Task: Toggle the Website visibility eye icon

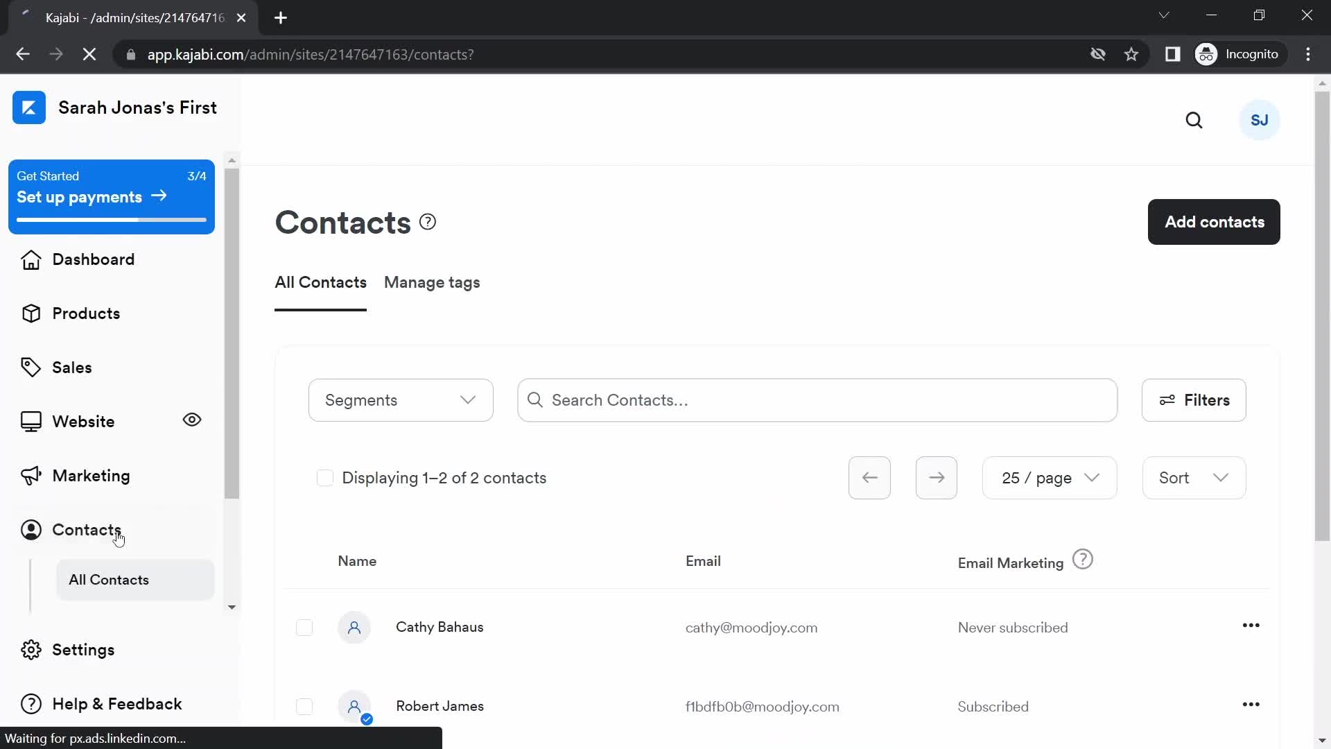Action: click(191, 420)
